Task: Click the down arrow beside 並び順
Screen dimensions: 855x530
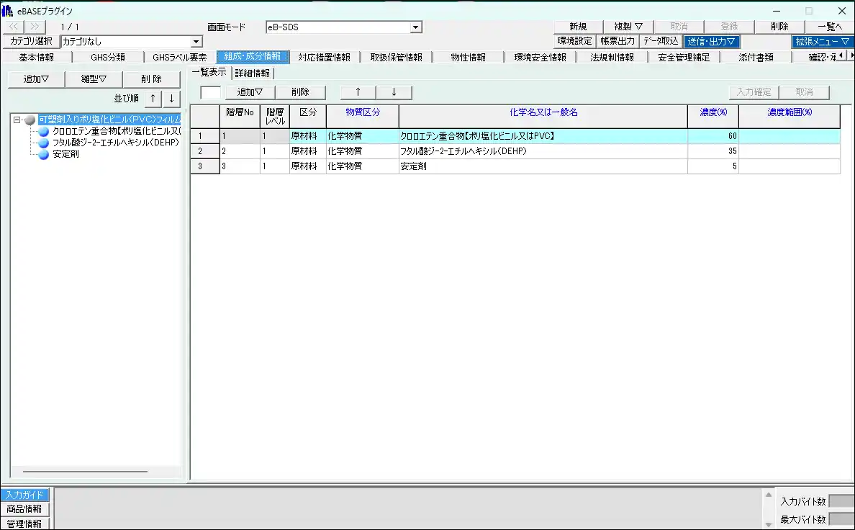Action: click(x=171, y=99)
